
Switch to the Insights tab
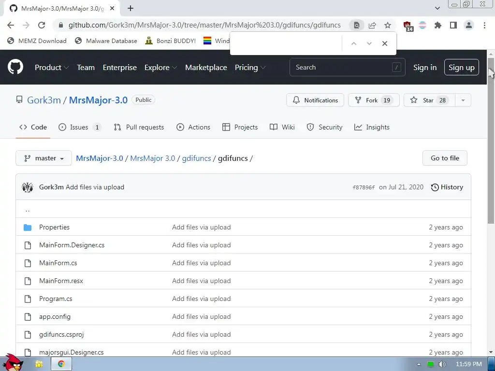click(372, 127)
